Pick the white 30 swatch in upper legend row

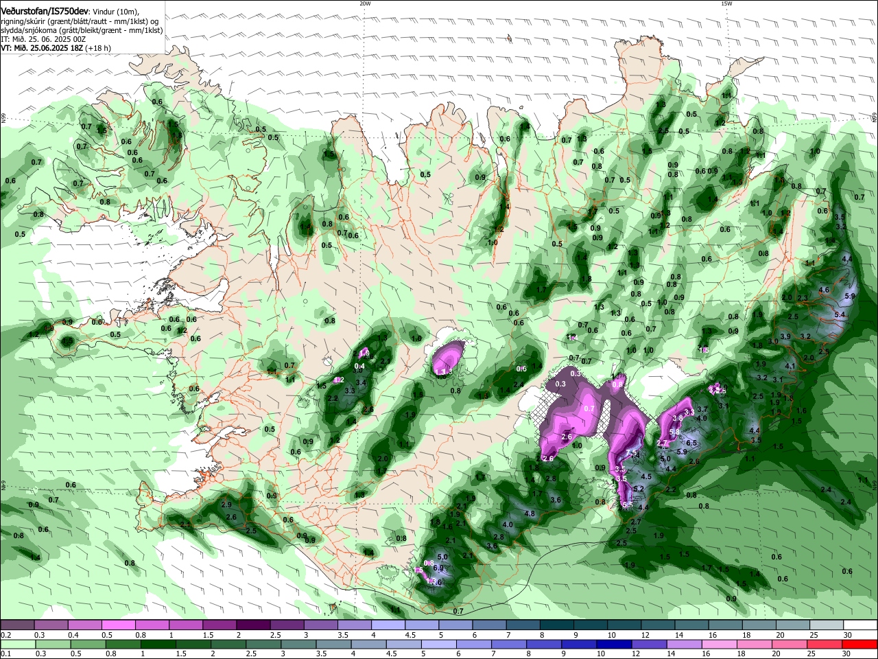[859, 625]
